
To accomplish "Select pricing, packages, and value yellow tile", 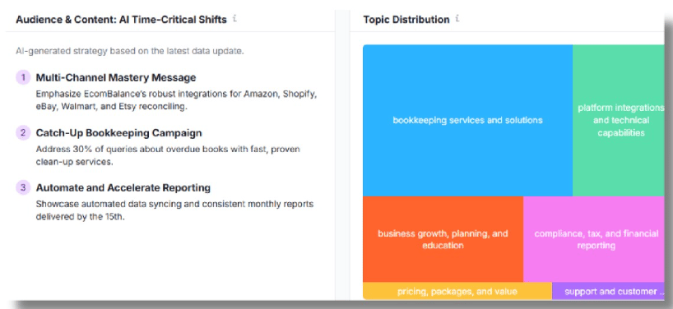I will tap(457, 291).
